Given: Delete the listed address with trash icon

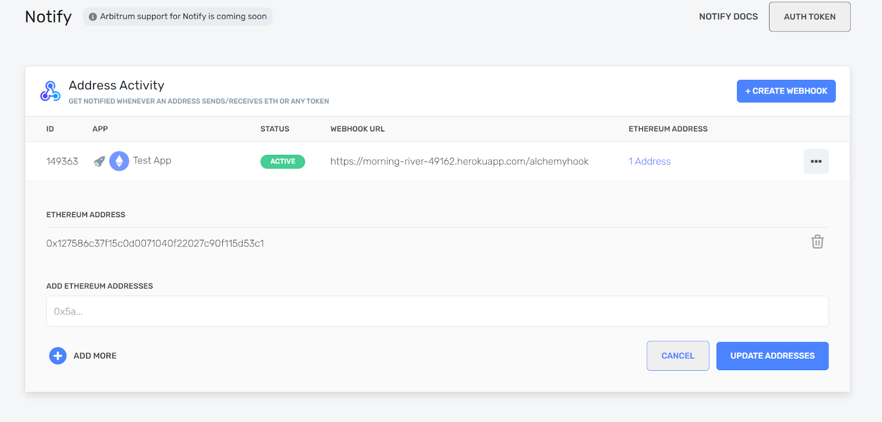Looking at the screenshot, I should (817, 242).
